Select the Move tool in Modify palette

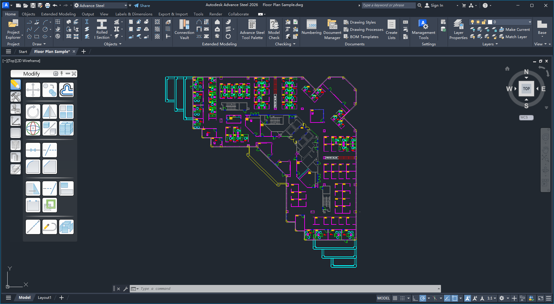(x=33, y=90)
